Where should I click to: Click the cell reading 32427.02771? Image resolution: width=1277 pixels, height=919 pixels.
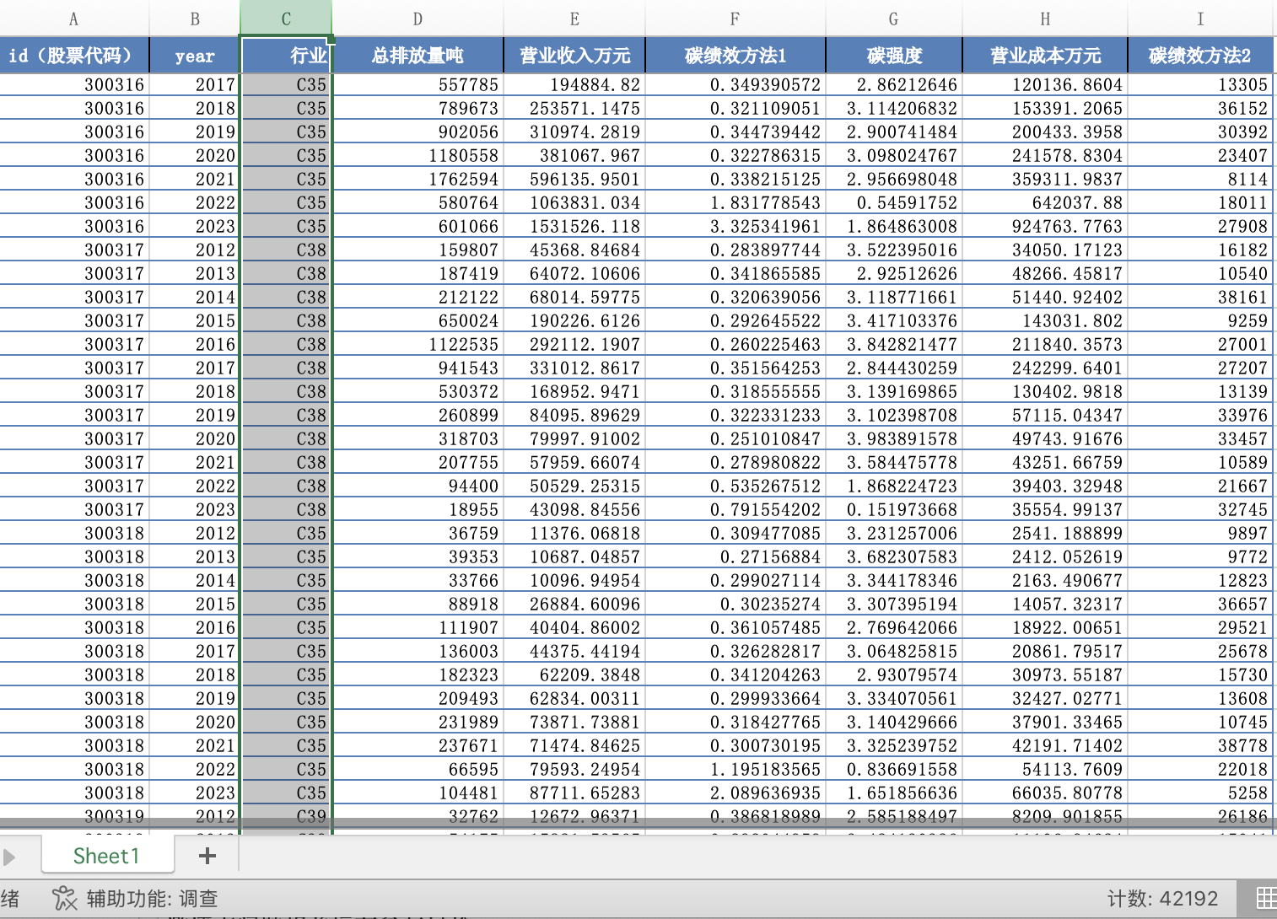[1045, 698]
